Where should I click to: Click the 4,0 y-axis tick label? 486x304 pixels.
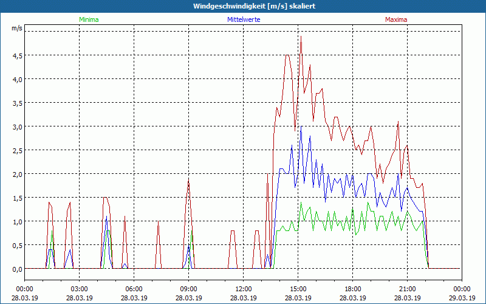(18, 79)
